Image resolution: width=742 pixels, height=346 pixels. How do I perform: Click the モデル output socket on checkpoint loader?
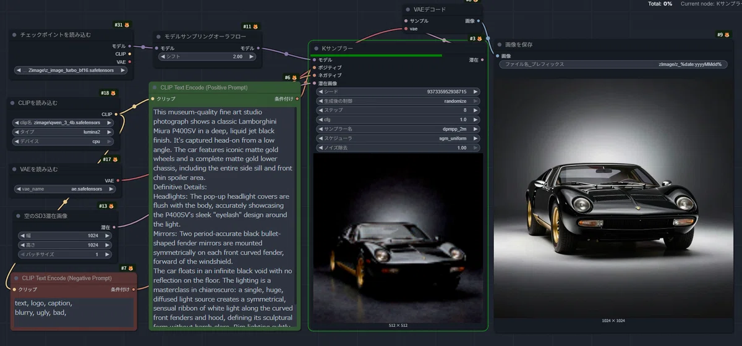tap(130, 46)
